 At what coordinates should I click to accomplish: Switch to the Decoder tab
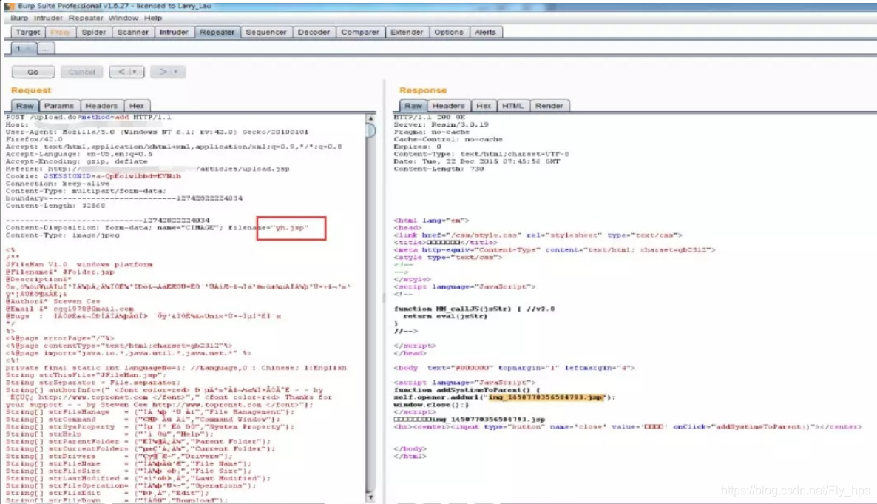pos(314,32)
